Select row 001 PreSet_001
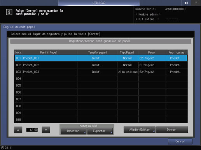This screenshot has height=150, width=201. pos(101,58)
